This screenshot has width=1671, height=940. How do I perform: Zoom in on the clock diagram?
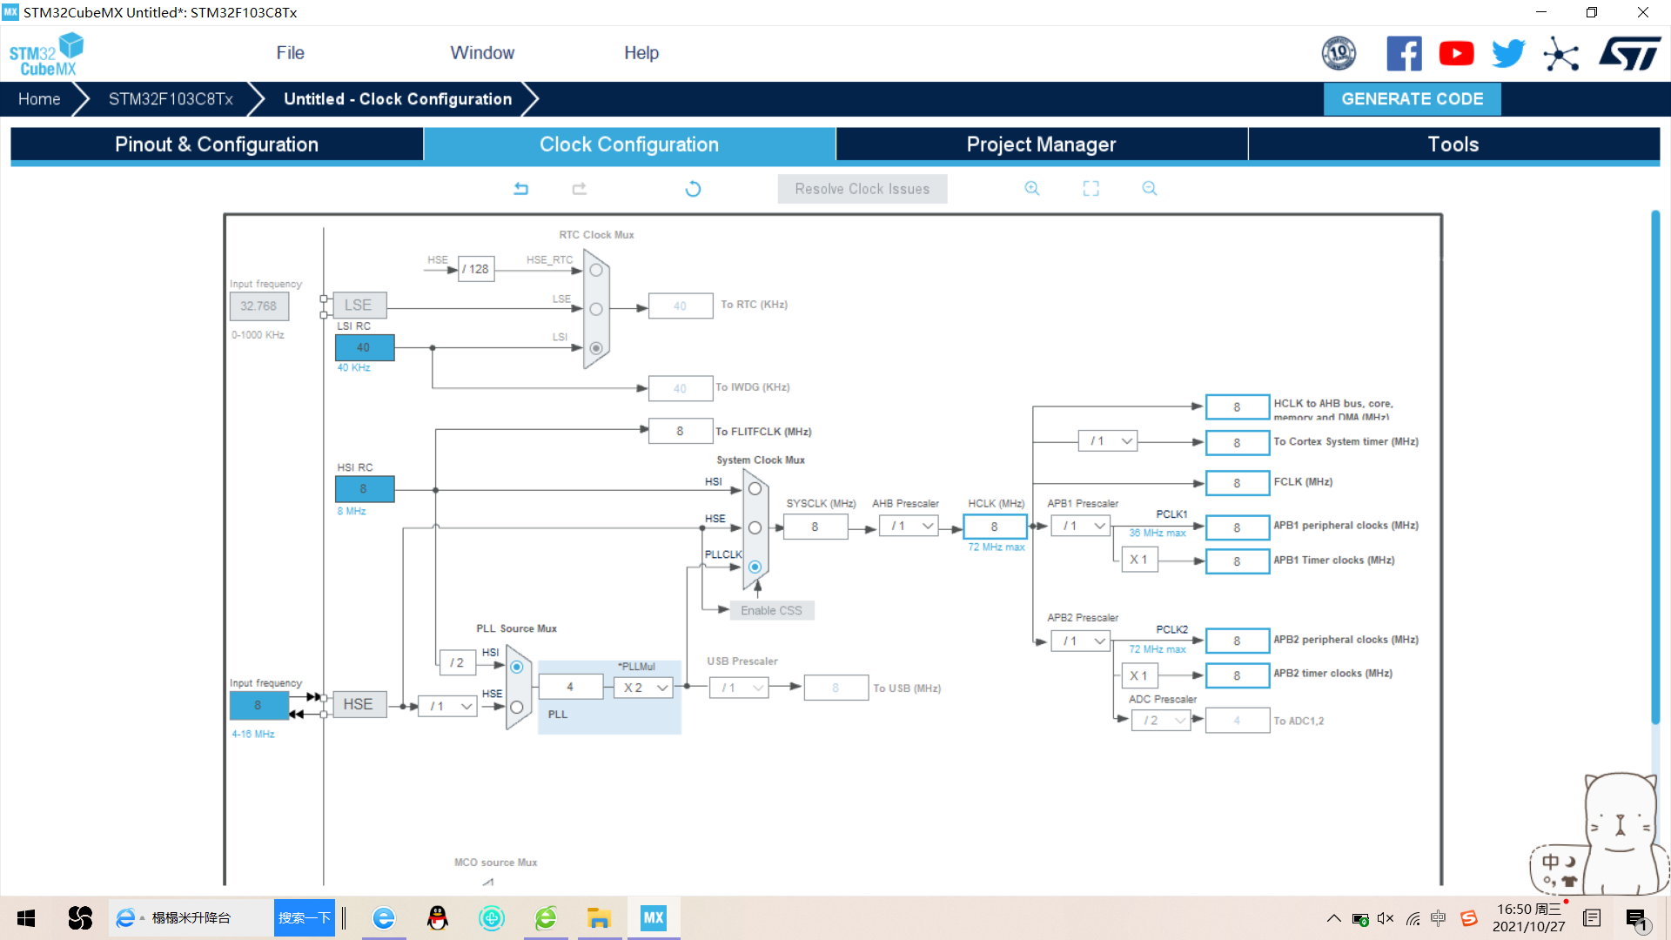tap(1032, 189)
